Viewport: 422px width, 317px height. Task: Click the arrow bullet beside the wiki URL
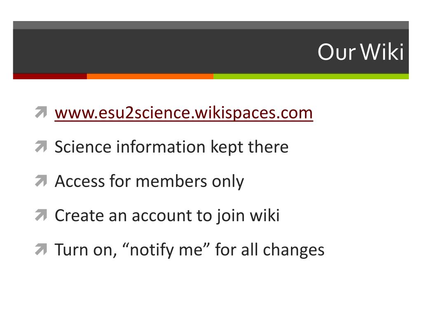click(41, 112)
